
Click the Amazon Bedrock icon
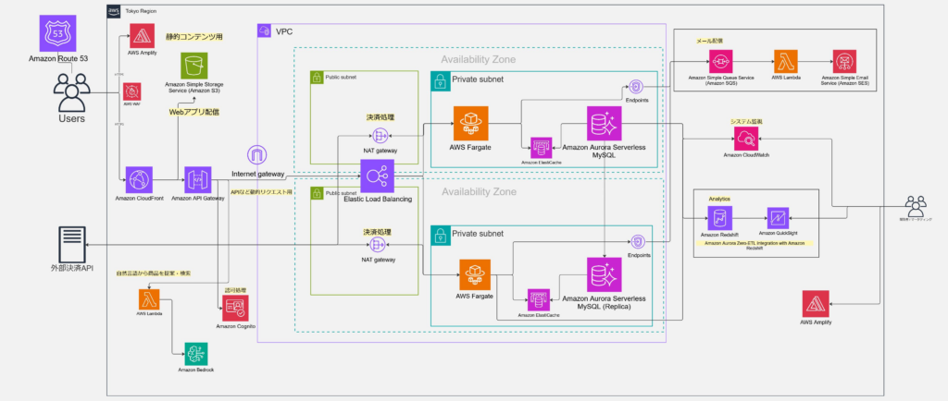(x=196, y=353)
